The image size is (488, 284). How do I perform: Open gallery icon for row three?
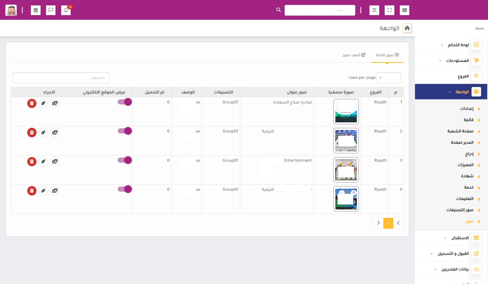pyautogui.click(x=55, y=161)
